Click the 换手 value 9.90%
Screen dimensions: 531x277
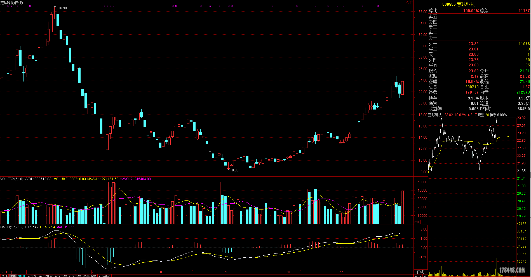(473, 98)
